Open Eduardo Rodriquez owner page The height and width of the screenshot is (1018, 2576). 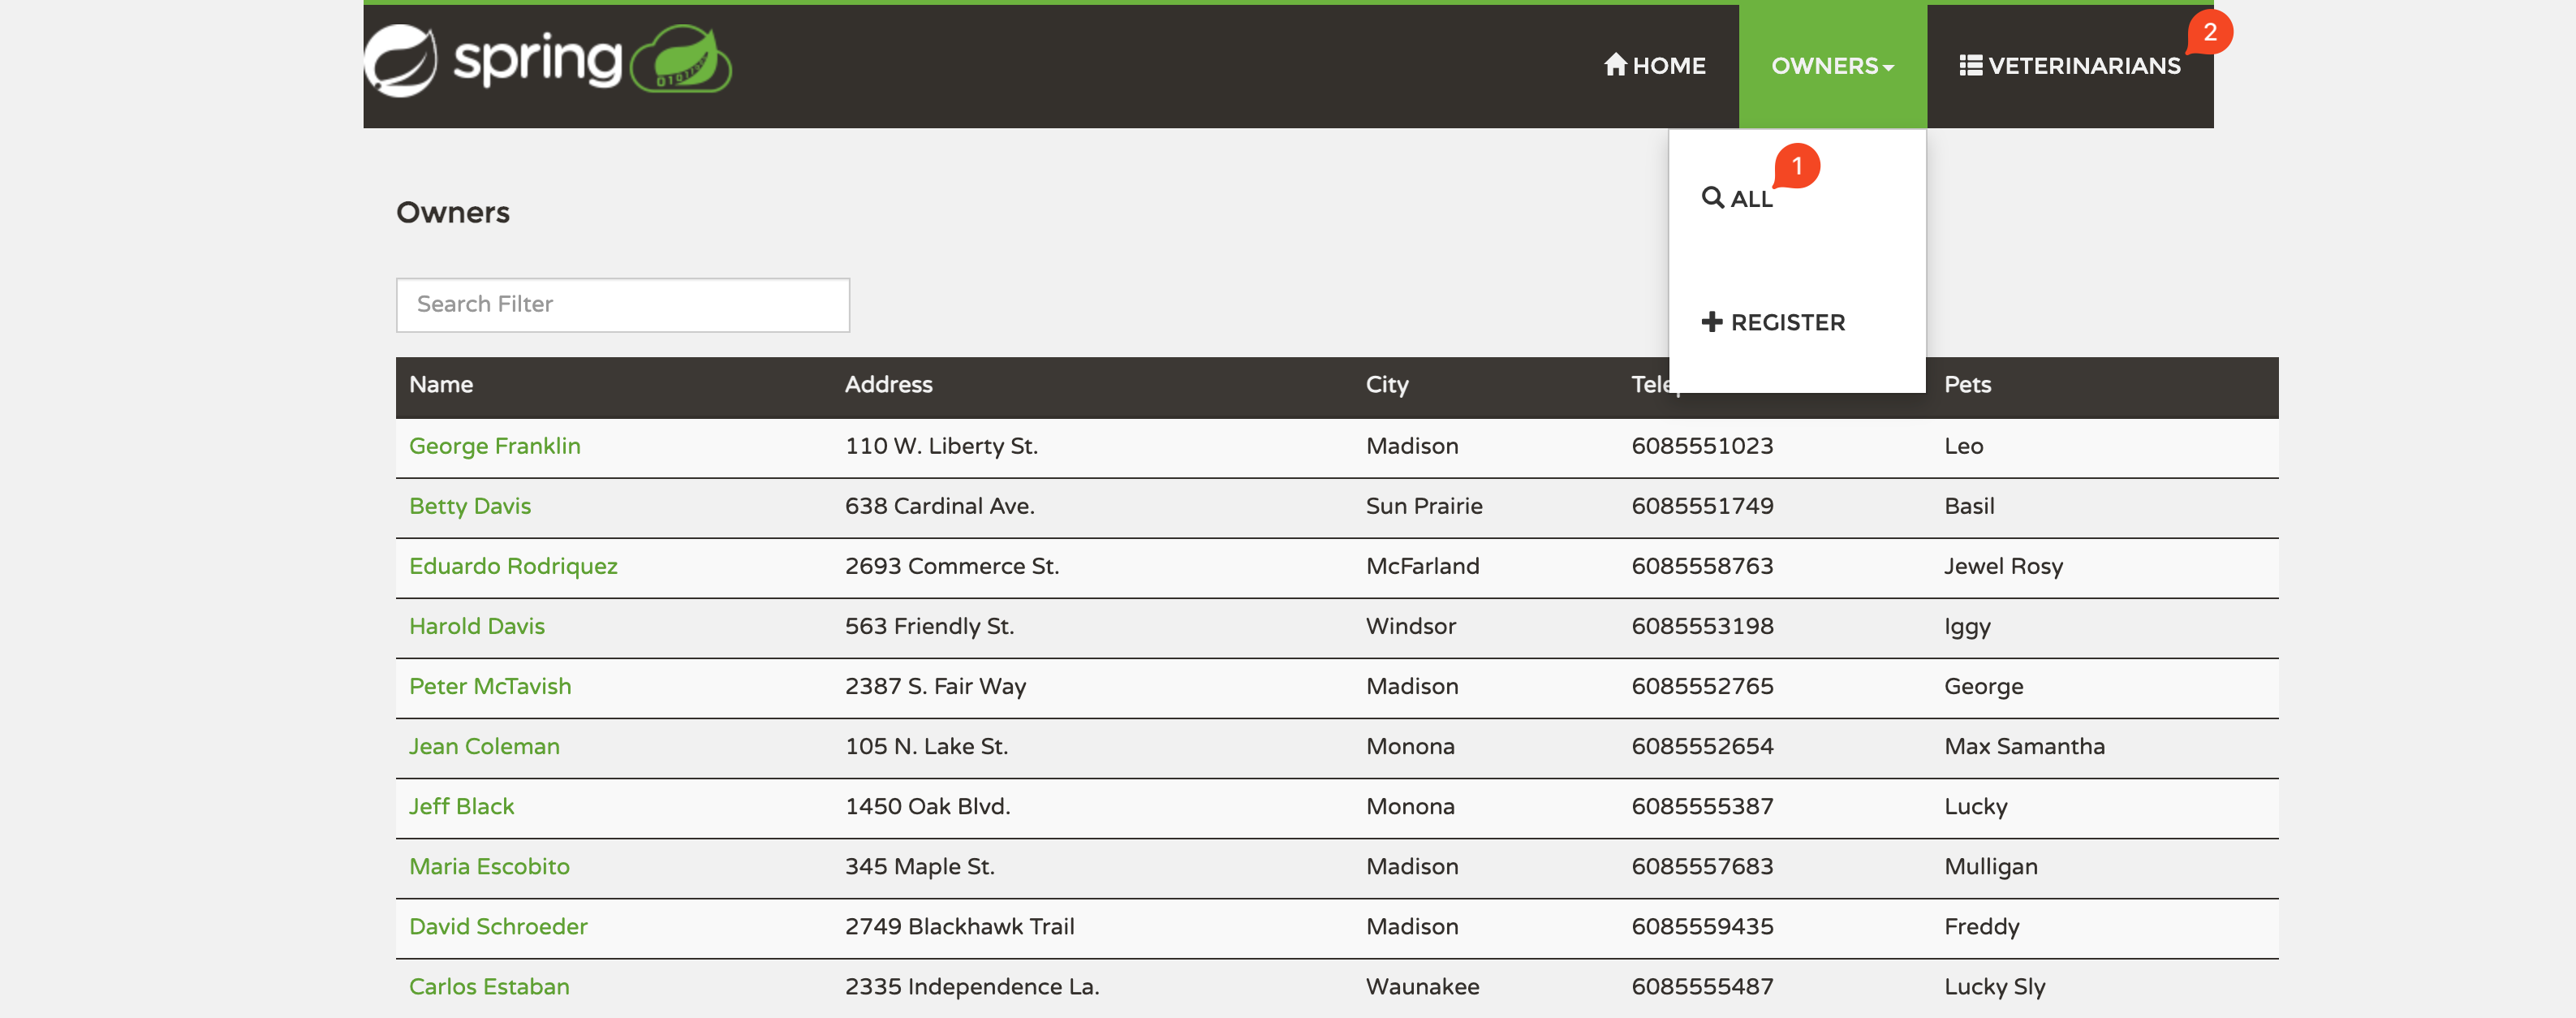pyautogui.click(x=512, y=566)
